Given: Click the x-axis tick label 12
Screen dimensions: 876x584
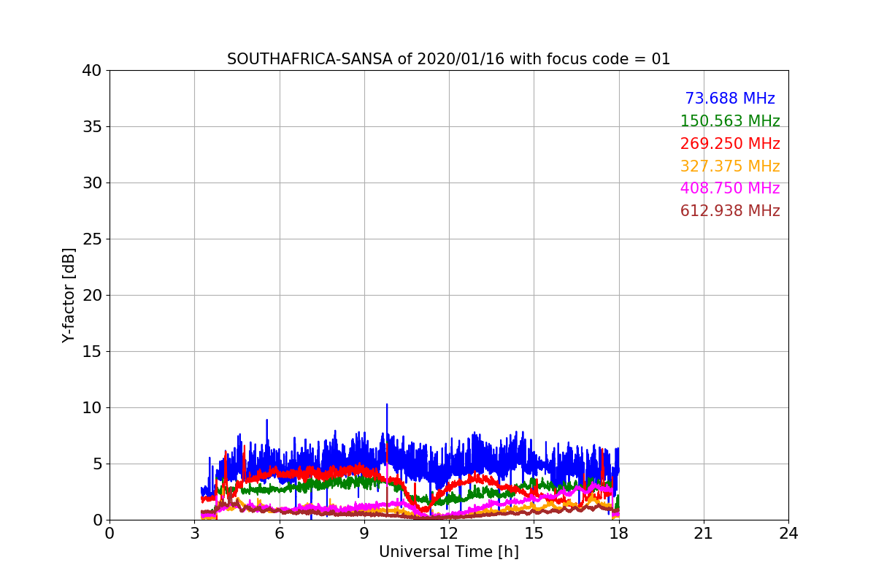Looking at the screenshot, I should (449, 534).
